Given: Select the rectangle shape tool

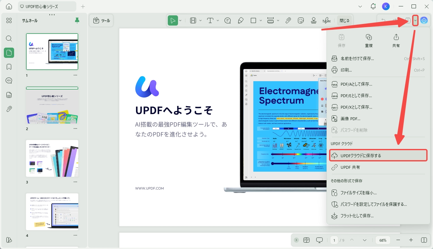Looking at the screenshot, I should click(x=253, y=20).
